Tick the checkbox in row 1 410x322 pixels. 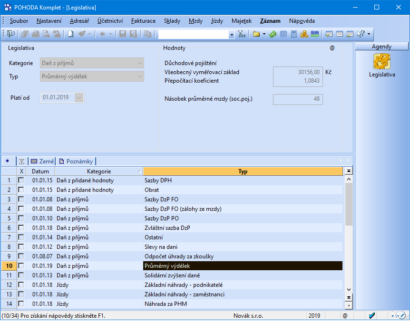click(21, 180)
